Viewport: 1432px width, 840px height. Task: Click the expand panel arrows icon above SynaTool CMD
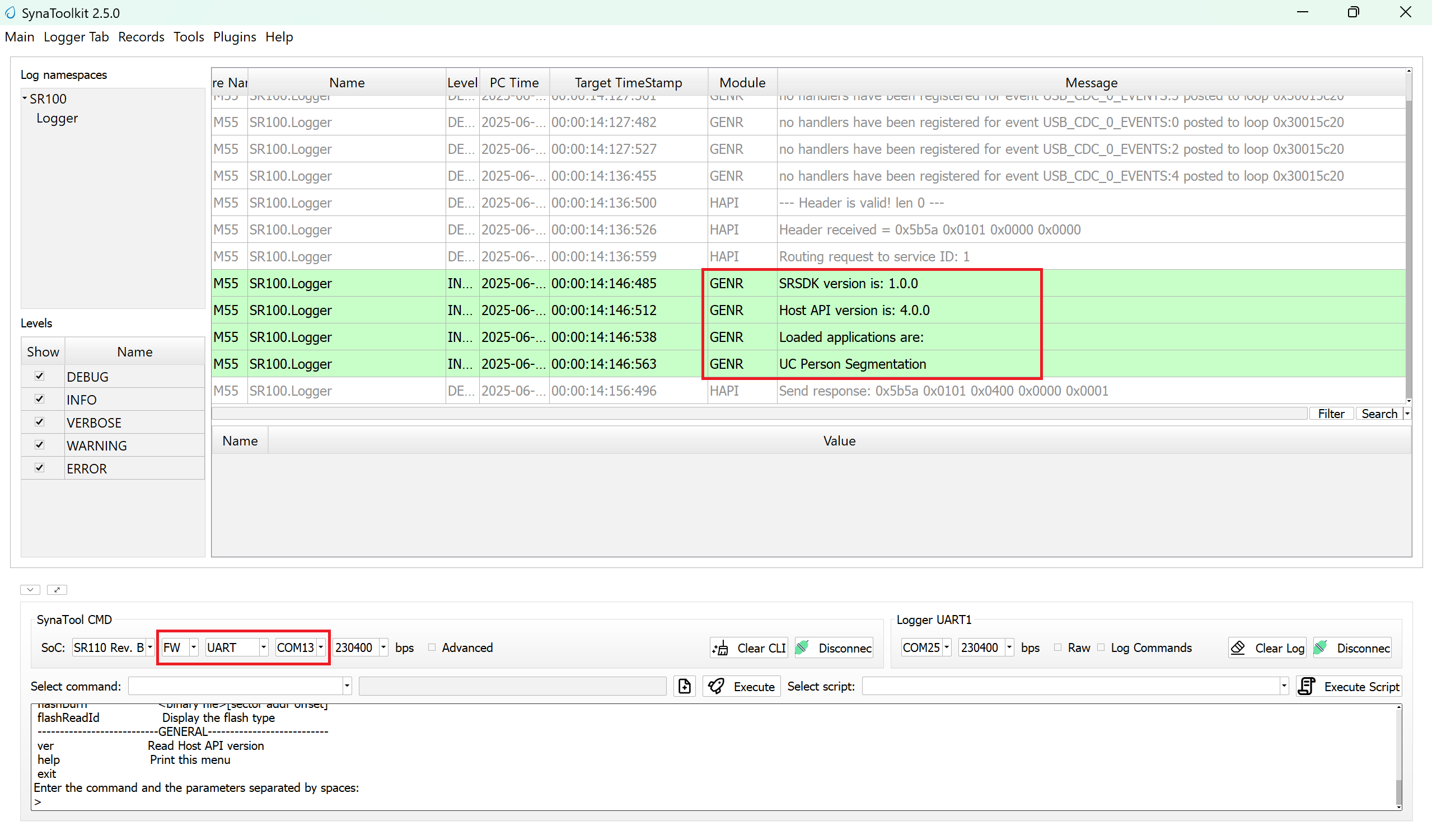click(57, 589)
